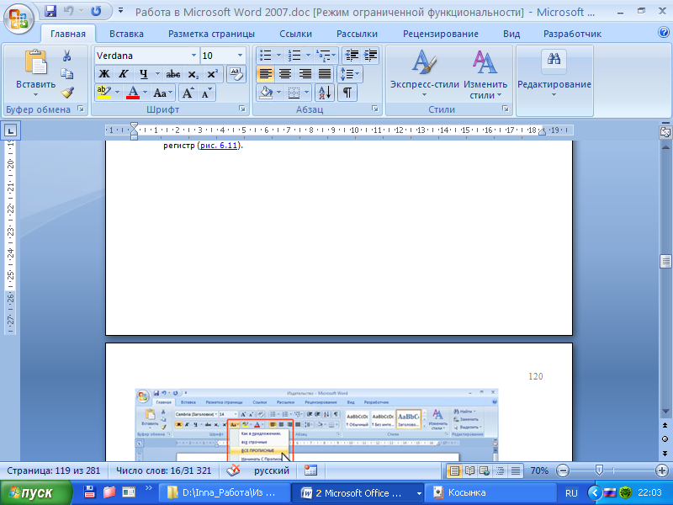The width and height of the screenshot is (673, 505).
Task: Open Font dialog launcher
Action: 242,109
